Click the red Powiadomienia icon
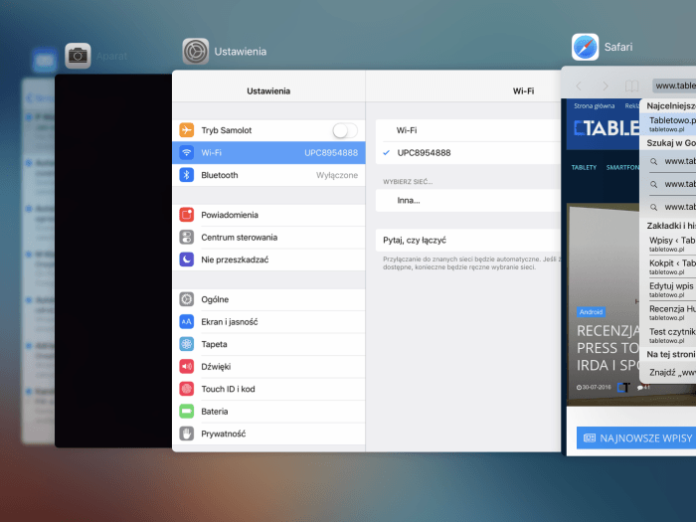Viewport: 696px width, 522px height. point(187,215)
